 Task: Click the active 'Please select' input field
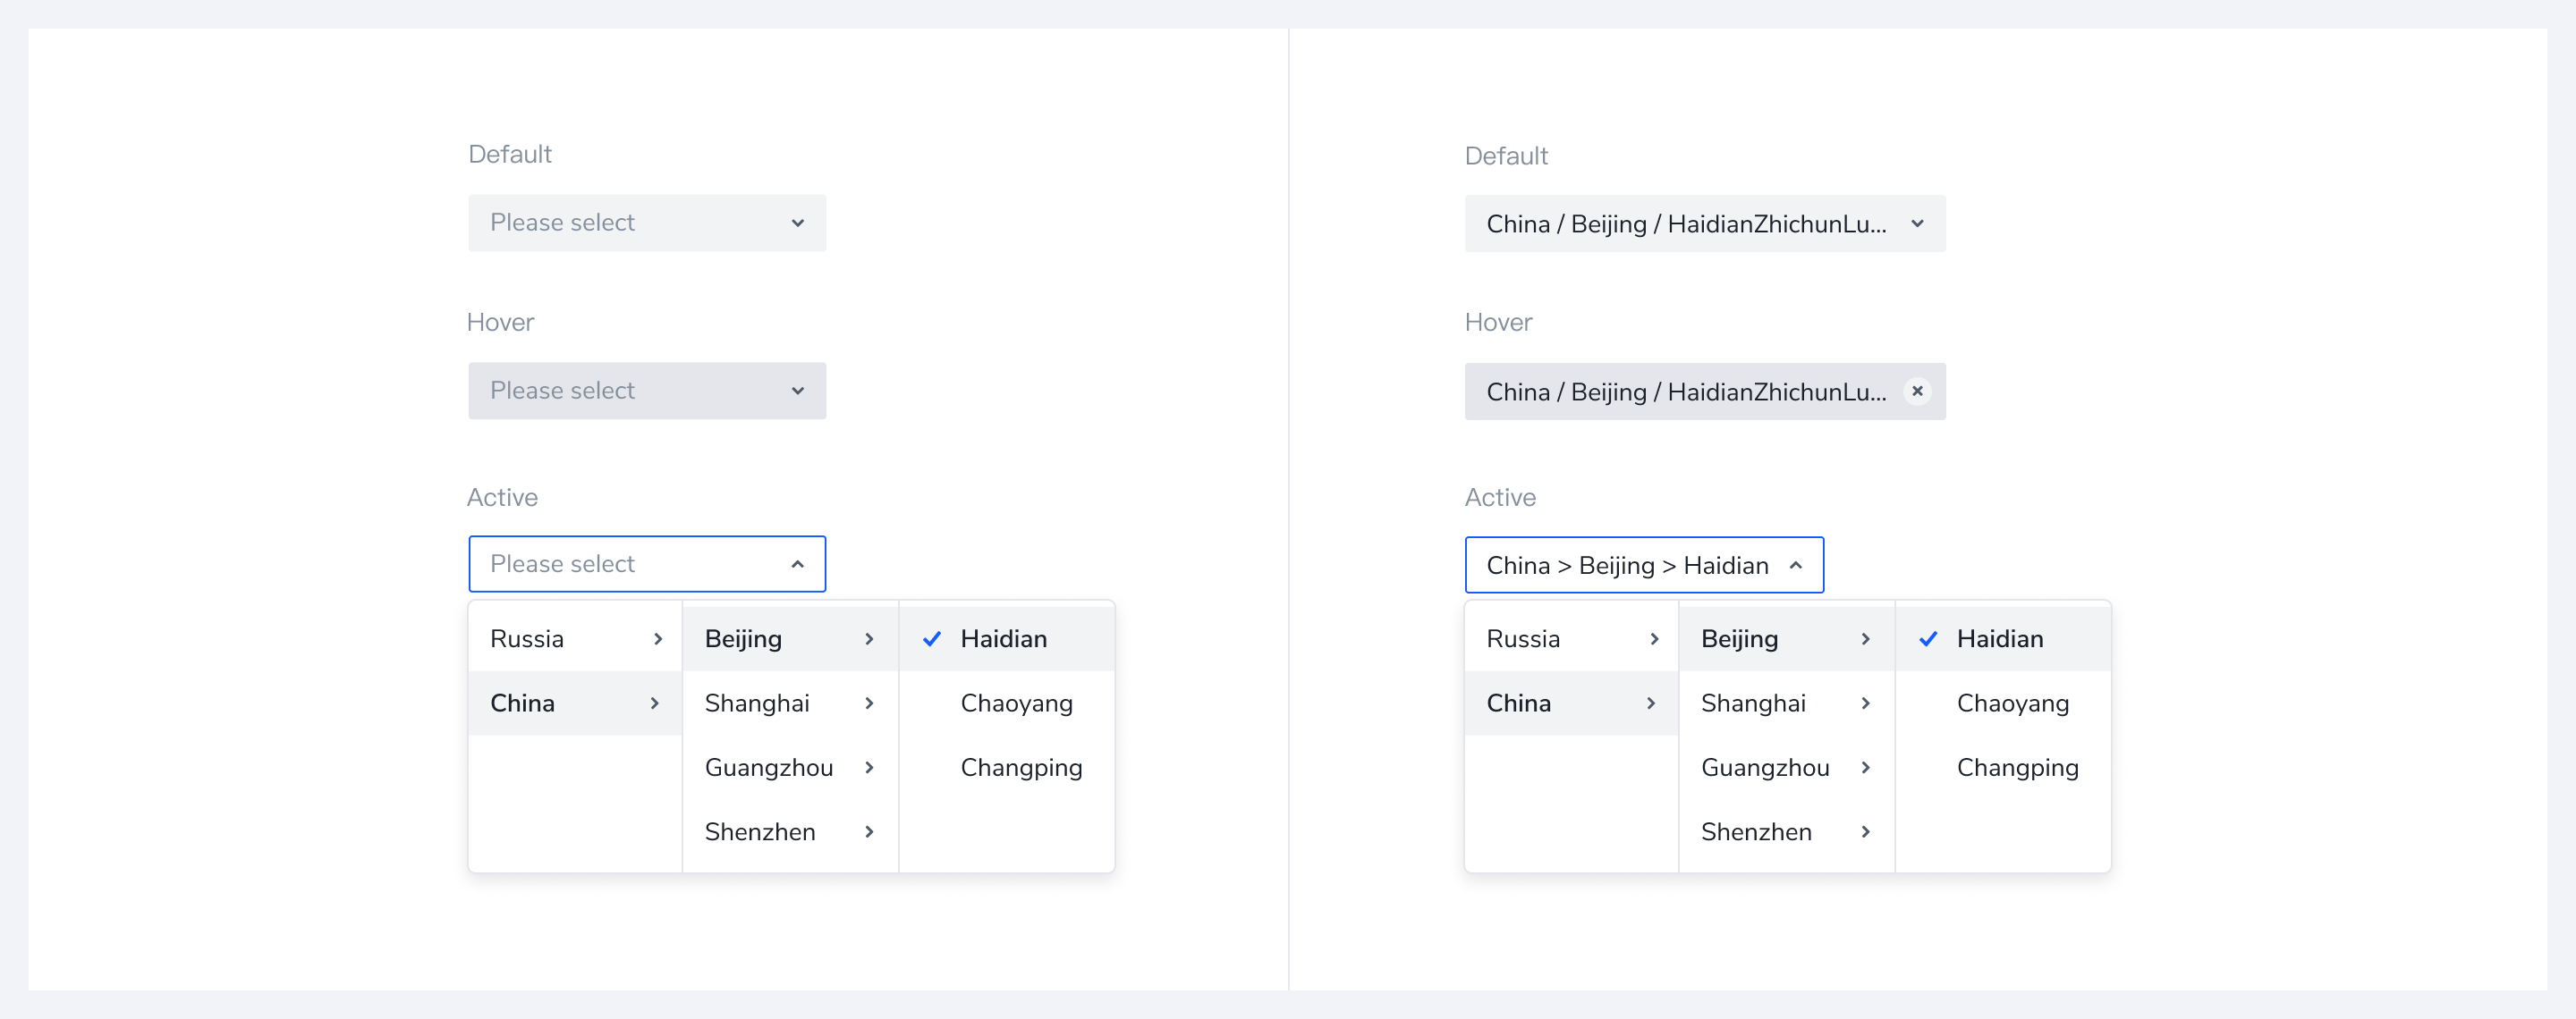647,564
